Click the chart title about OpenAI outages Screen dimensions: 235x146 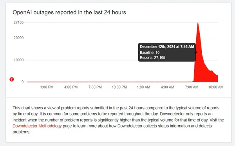(x=69, y=12)
